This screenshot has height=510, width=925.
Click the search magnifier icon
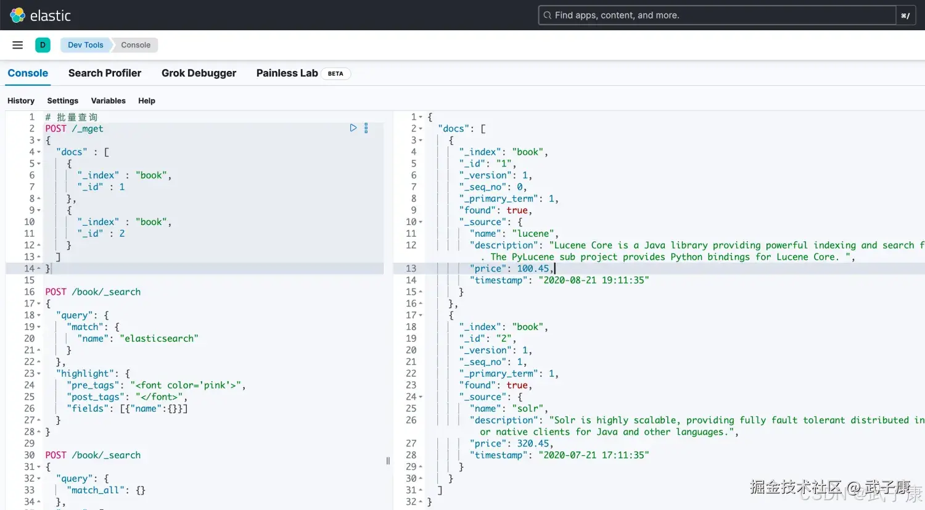pyautogui.click(x=547, y=15)
